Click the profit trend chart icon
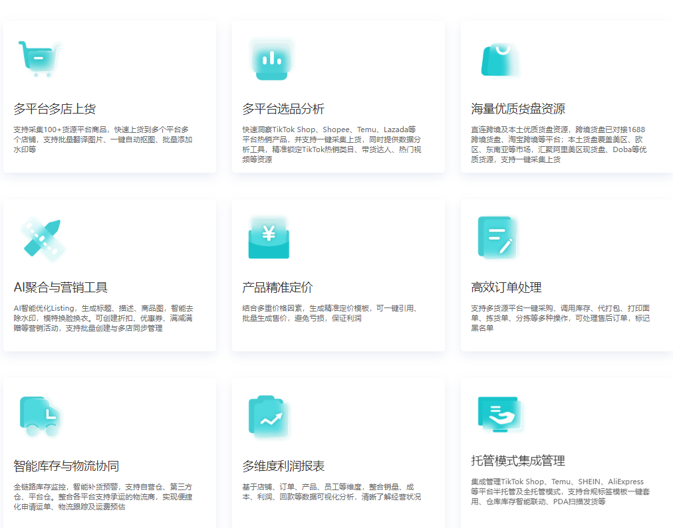The image size is (673, 528). tap(269, 416)
